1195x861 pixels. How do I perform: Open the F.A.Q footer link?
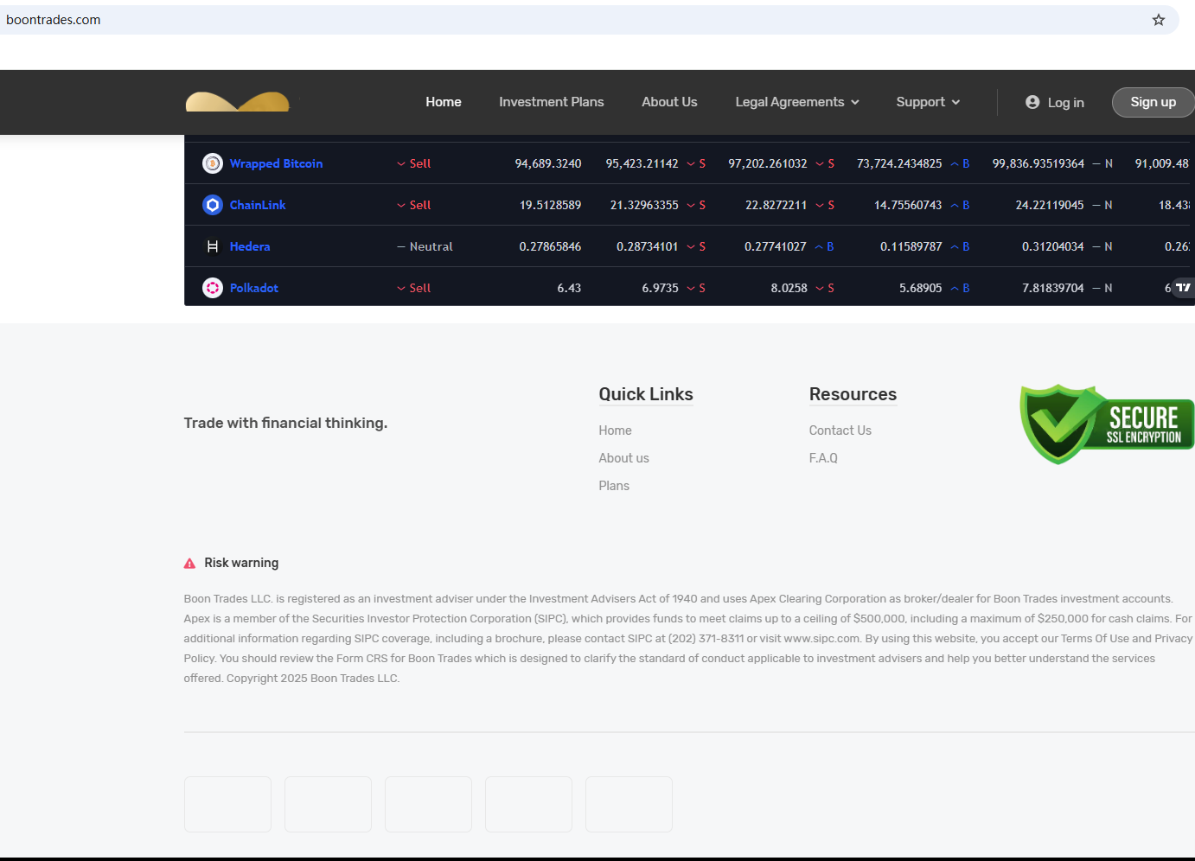pos(822,458)
